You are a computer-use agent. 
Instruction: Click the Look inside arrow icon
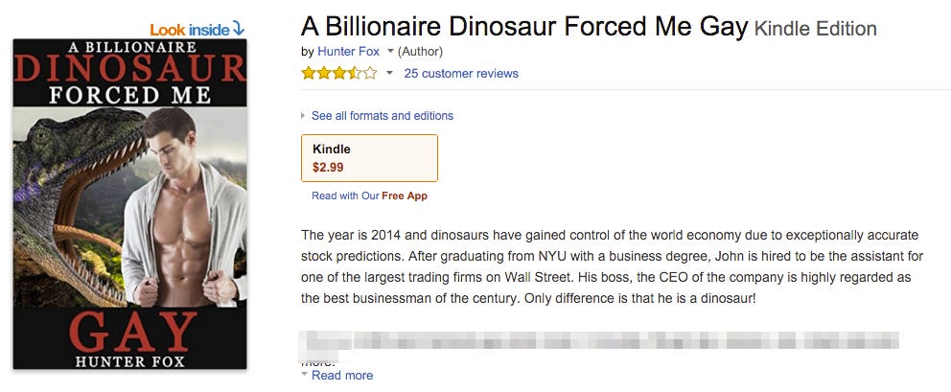[239, 29]
